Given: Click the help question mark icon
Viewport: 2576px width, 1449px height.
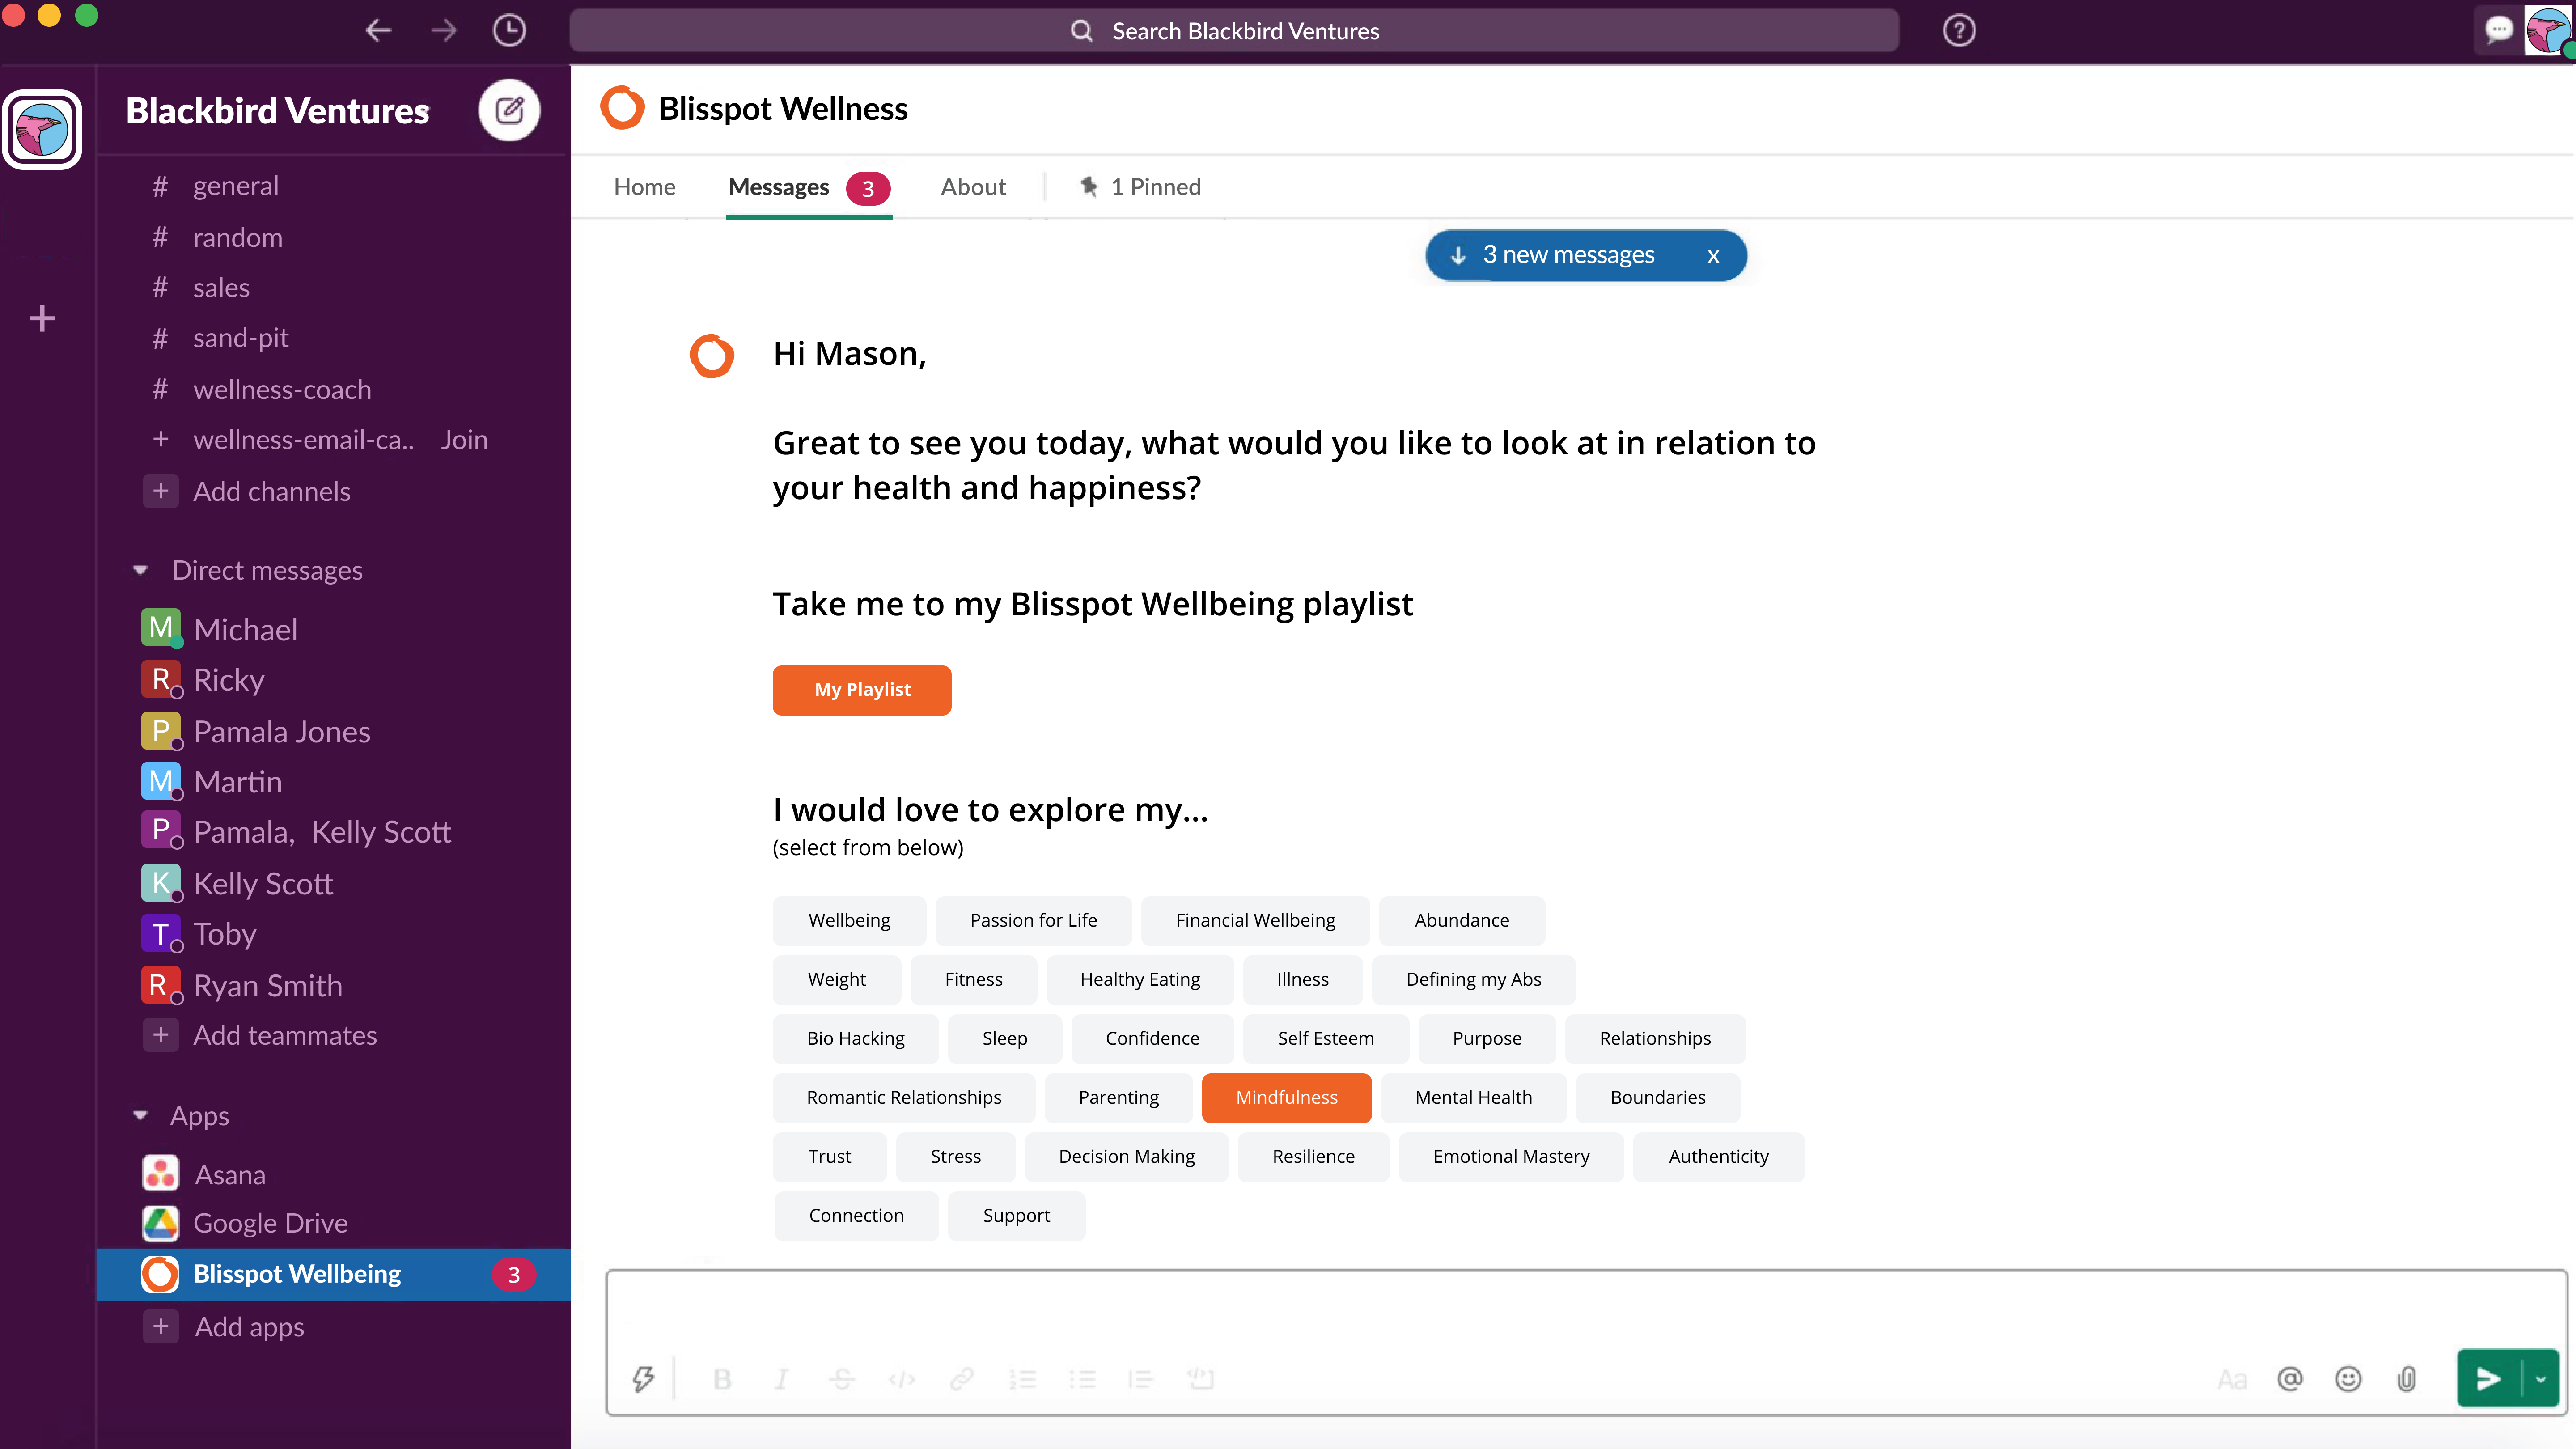Looking at the screenshot, I should pos(1958,30).
